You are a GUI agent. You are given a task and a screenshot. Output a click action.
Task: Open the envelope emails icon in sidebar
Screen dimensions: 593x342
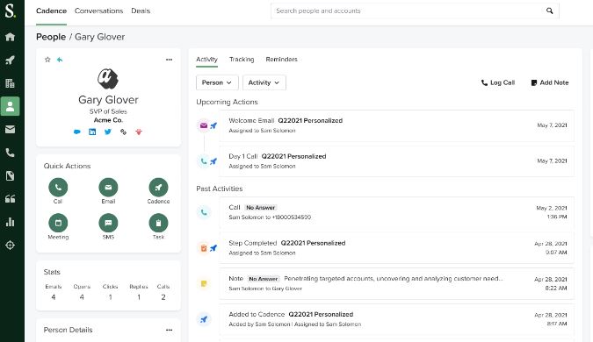10,130
